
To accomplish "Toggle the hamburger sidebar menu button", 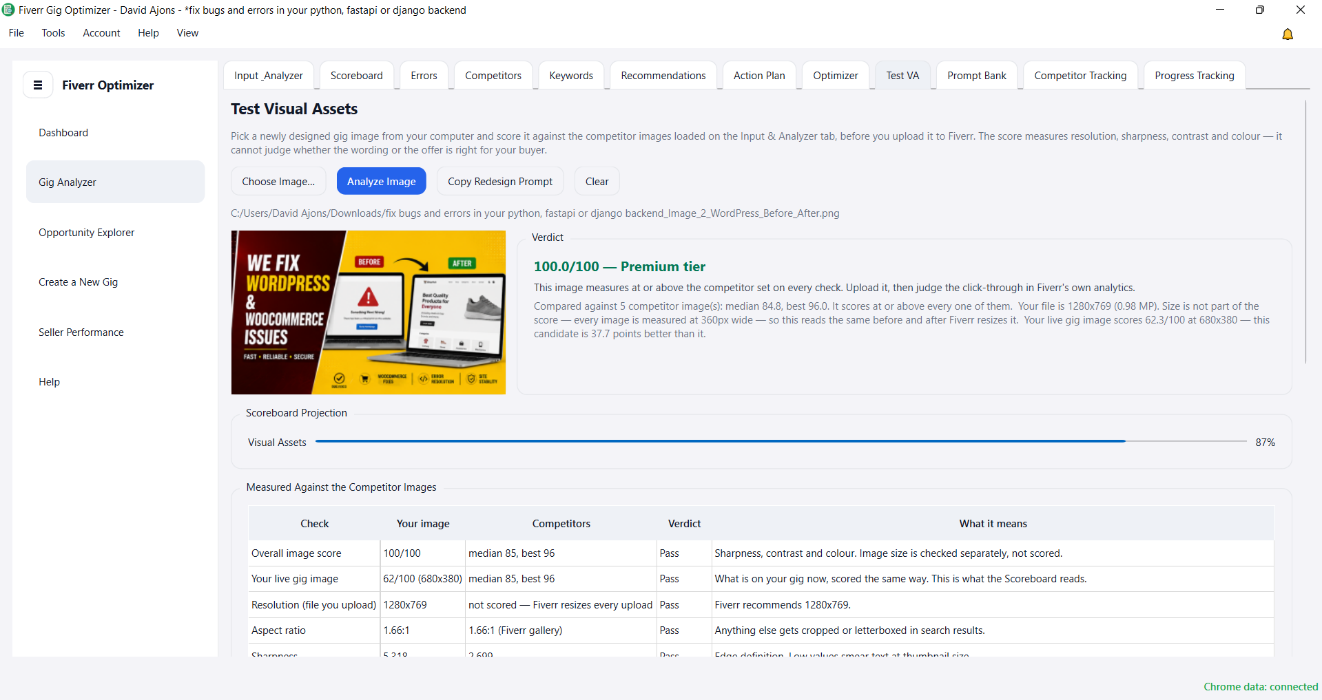I will pos(38,85).
